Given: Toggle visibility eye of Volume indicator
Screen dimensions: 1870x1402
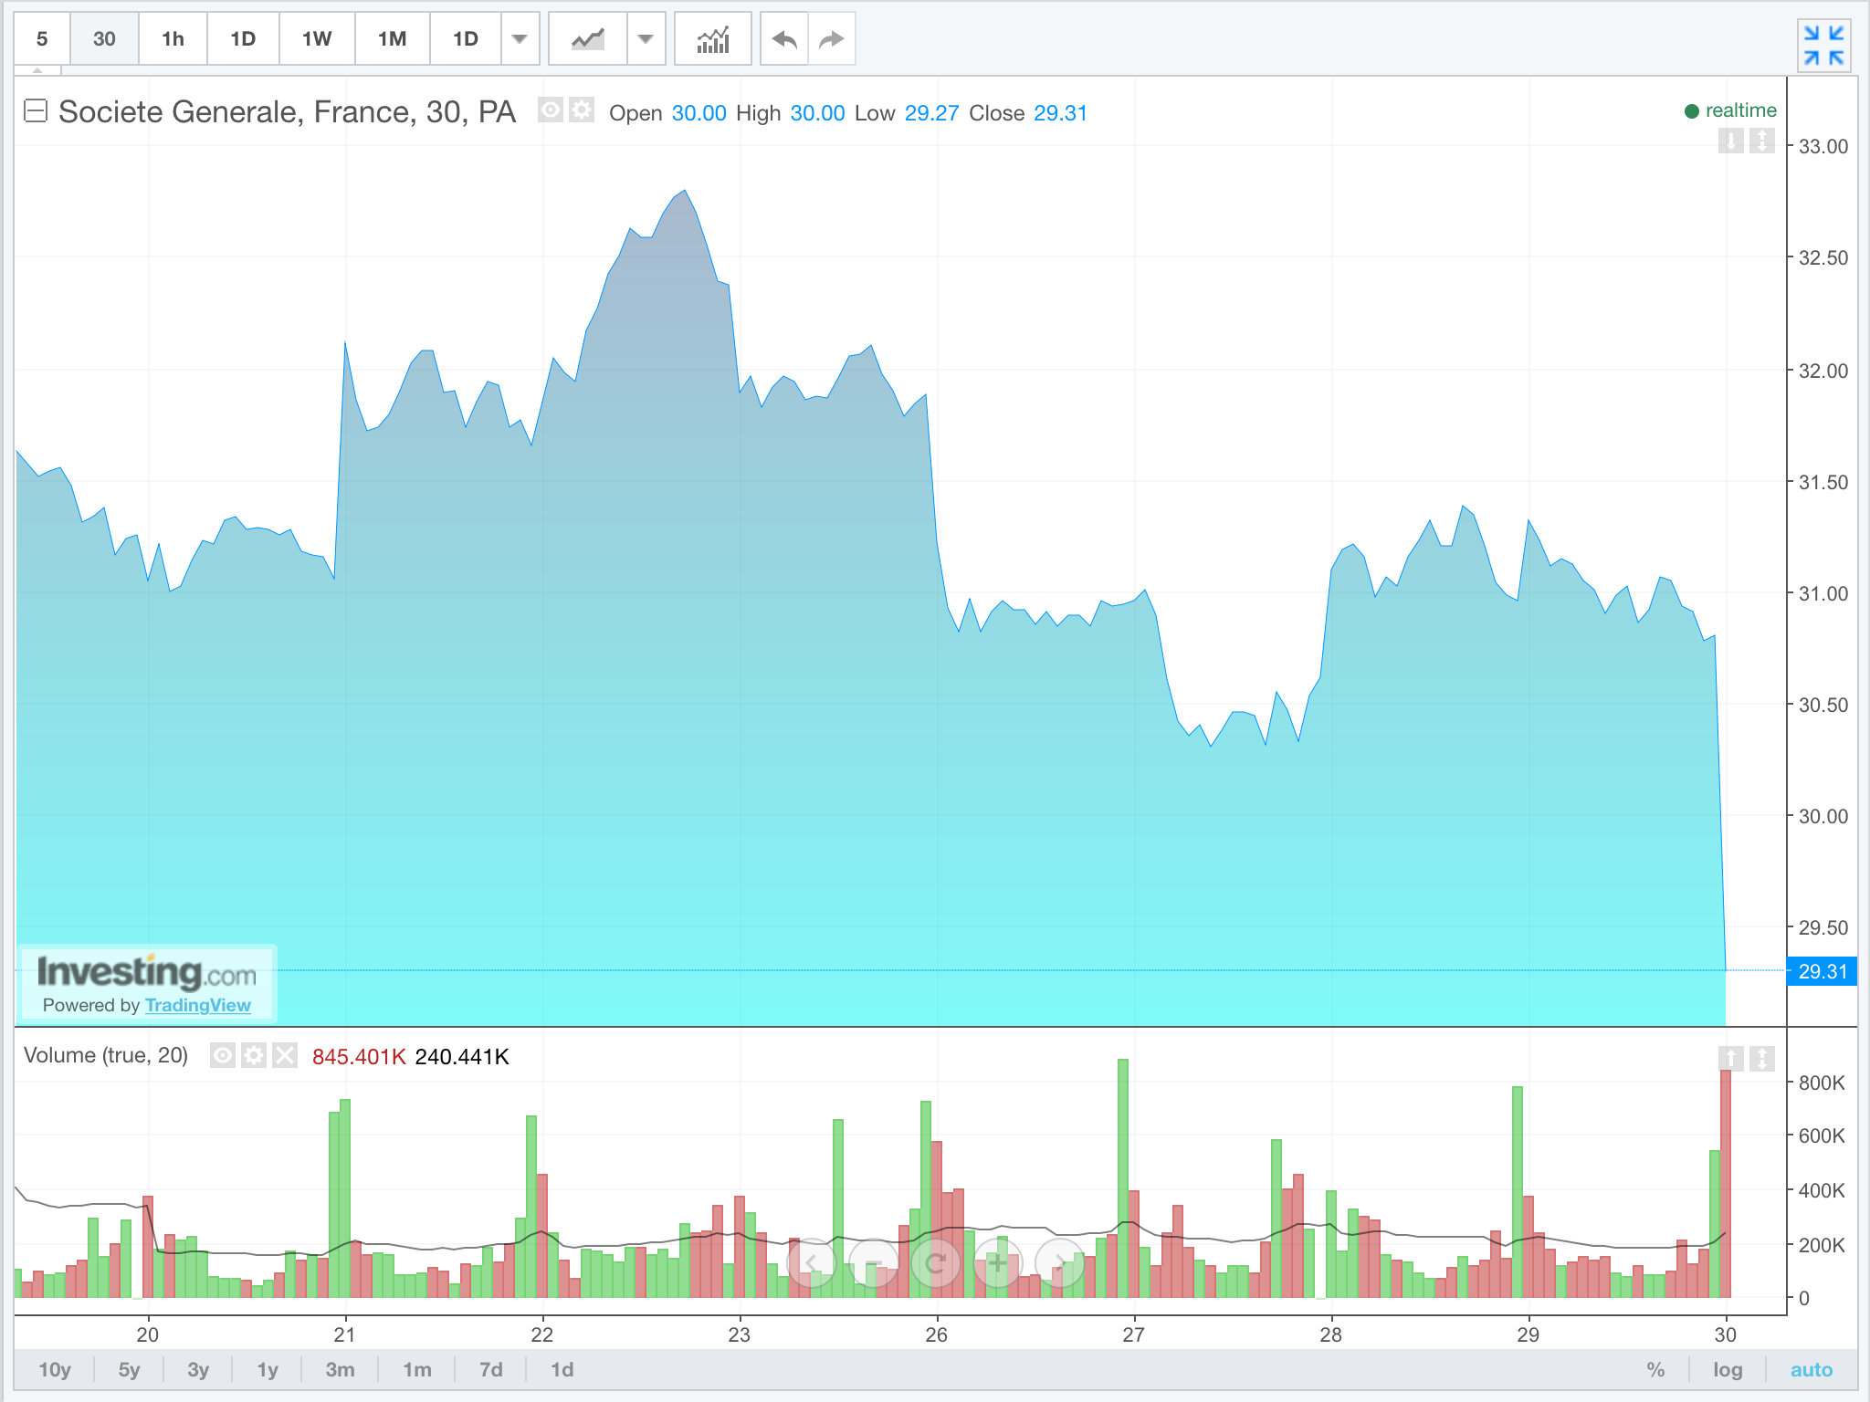Looking at the screenshot, I should click(222, 1055).
